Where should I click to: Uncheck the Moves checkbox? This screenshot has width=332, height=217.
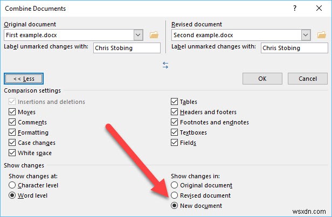click(x=12, y=112)
